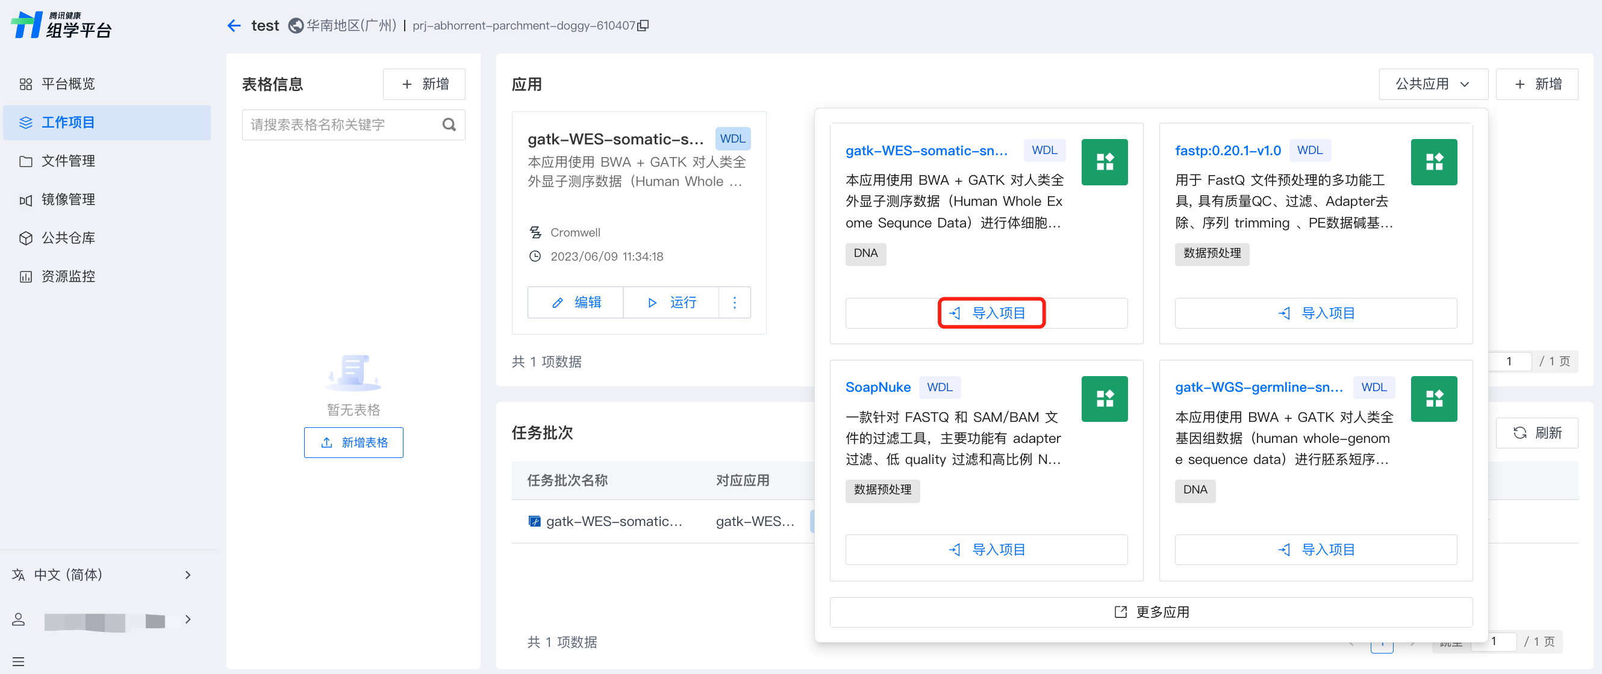Click the green icon on gatk-WGS-germline card
The width and height of the screenshot is (1602, 674).
1433,399
